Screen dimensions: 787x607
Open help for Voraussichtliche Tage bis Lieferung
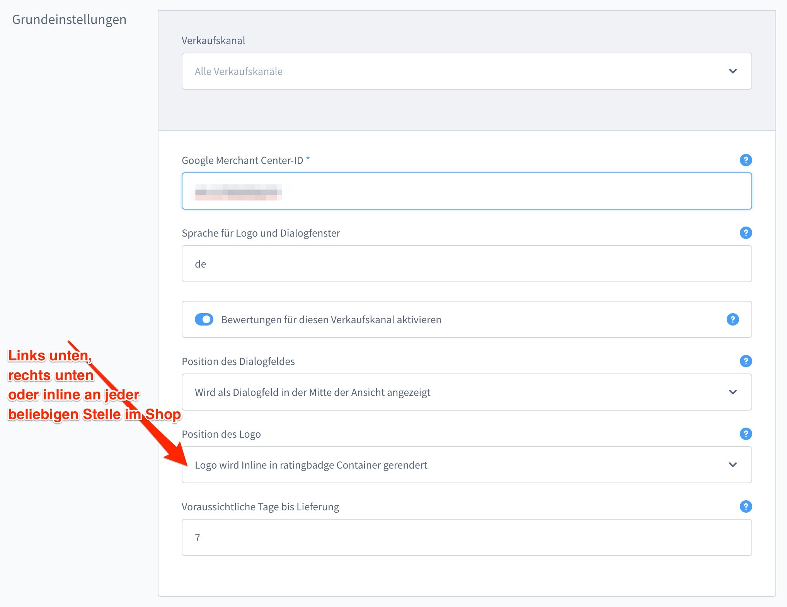pyautogui.click(x=746, y=506)
